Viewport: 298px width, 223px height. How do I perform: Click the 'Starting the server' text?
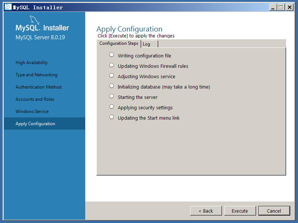tap(138, 97)
